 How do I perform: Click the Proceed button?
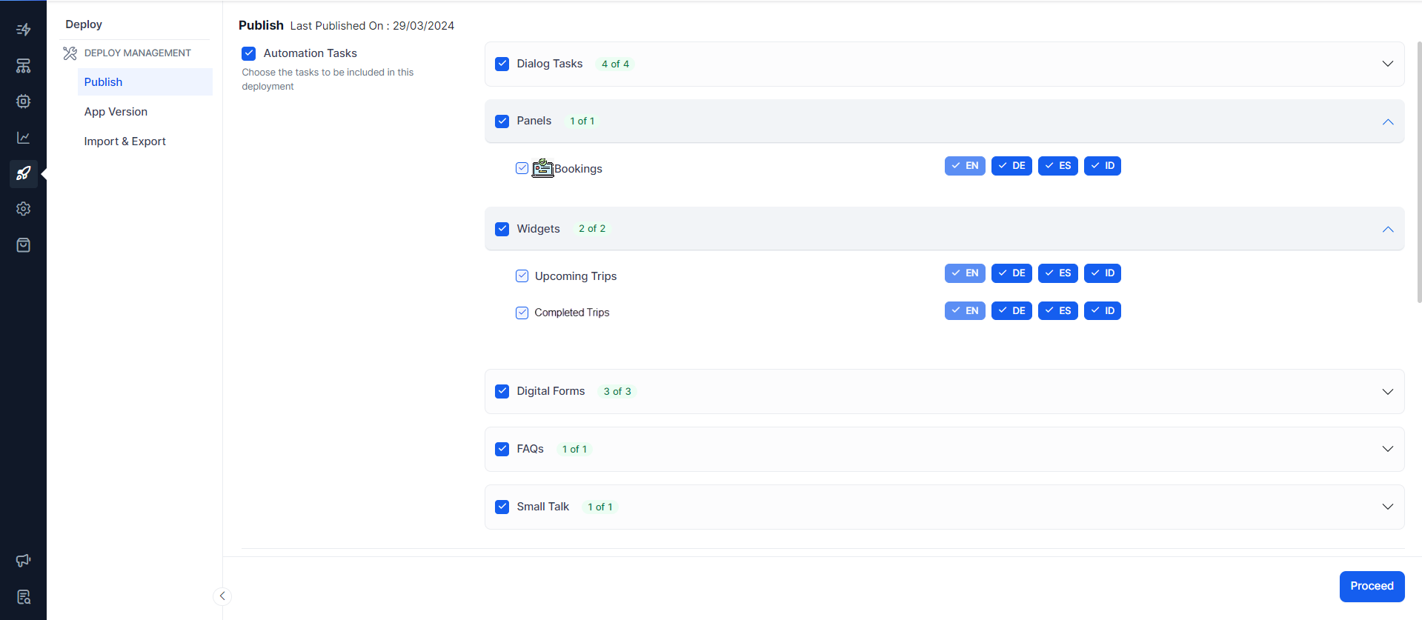tap(1371, 586)
